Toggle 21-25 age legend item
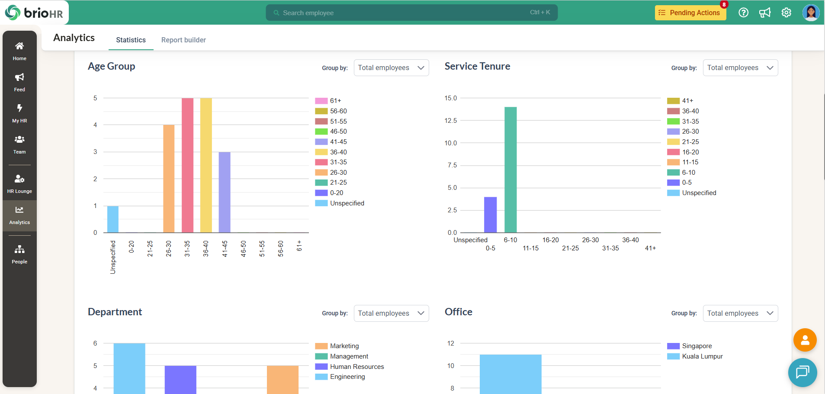The width and height of the screenshot is (825, 394). tap(331, 183)
